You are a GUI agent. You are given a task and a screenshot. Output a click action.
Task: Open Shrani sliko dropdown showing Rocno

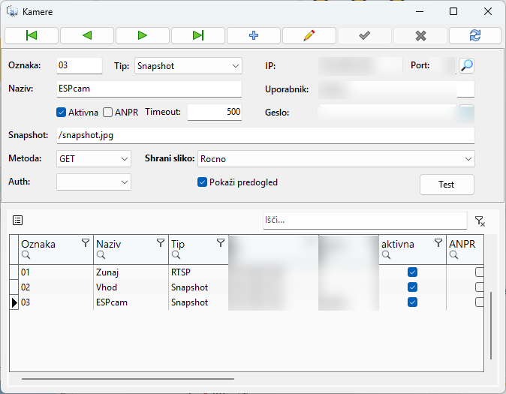[336, 159]
